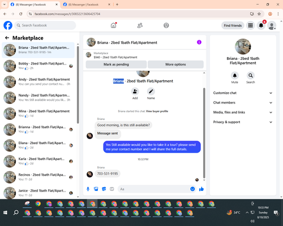Open the taskbar weather widget showing 34°C
Screen dimensions: 283x226
233,212
